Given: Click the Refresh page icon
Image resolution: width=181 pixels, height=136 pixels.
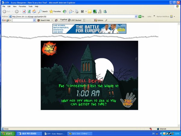Looking at the screenshot, I should 29,11.
